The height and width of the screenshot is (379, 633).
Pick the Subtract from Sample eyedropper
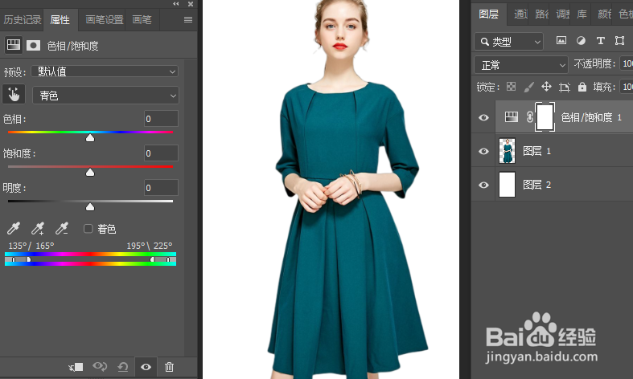pyautogui.click(x=62, y=229)
